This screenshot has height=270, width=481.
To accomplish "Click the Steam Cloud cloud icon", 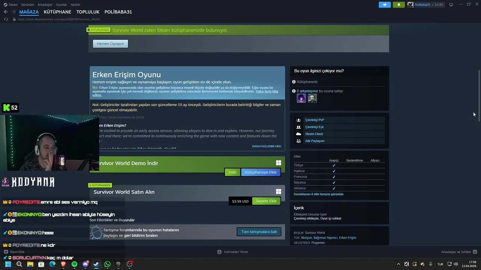I will tap(298, 134).
